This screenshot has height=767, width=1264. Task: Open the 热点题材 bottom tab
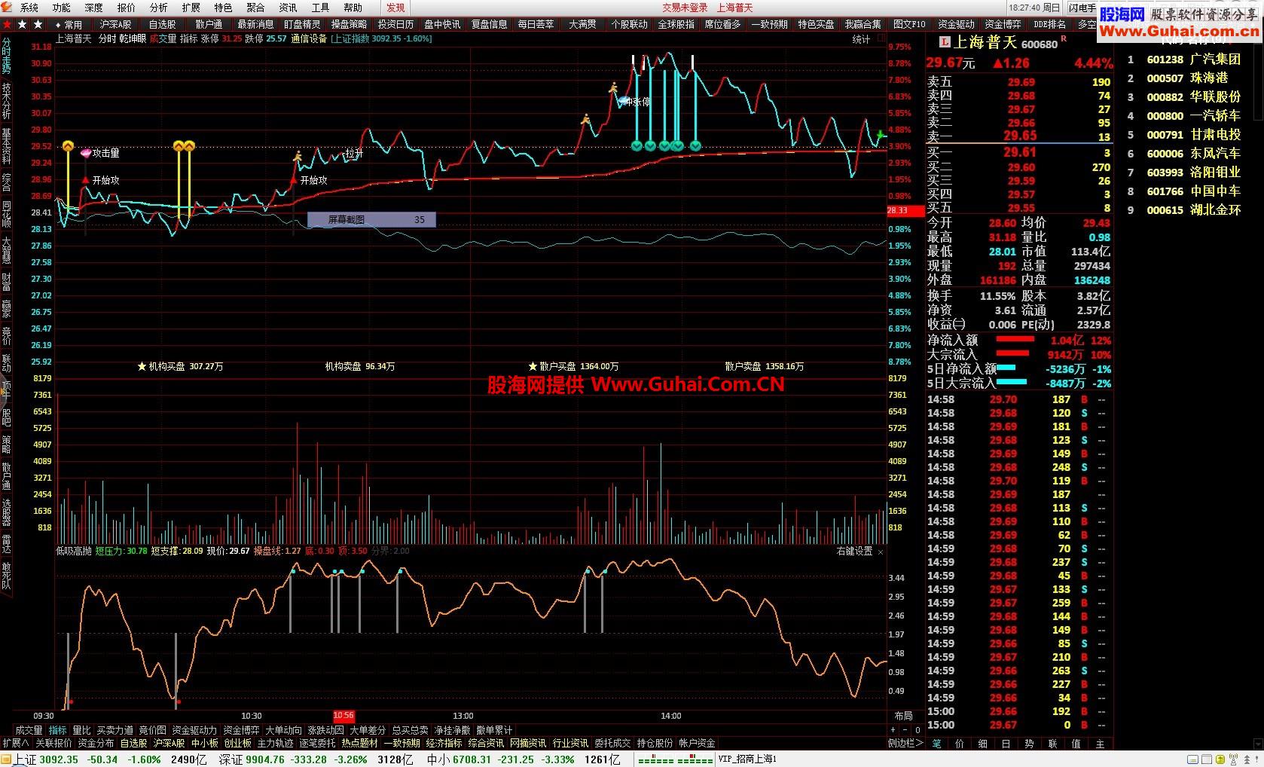click(x=359, y=743)
